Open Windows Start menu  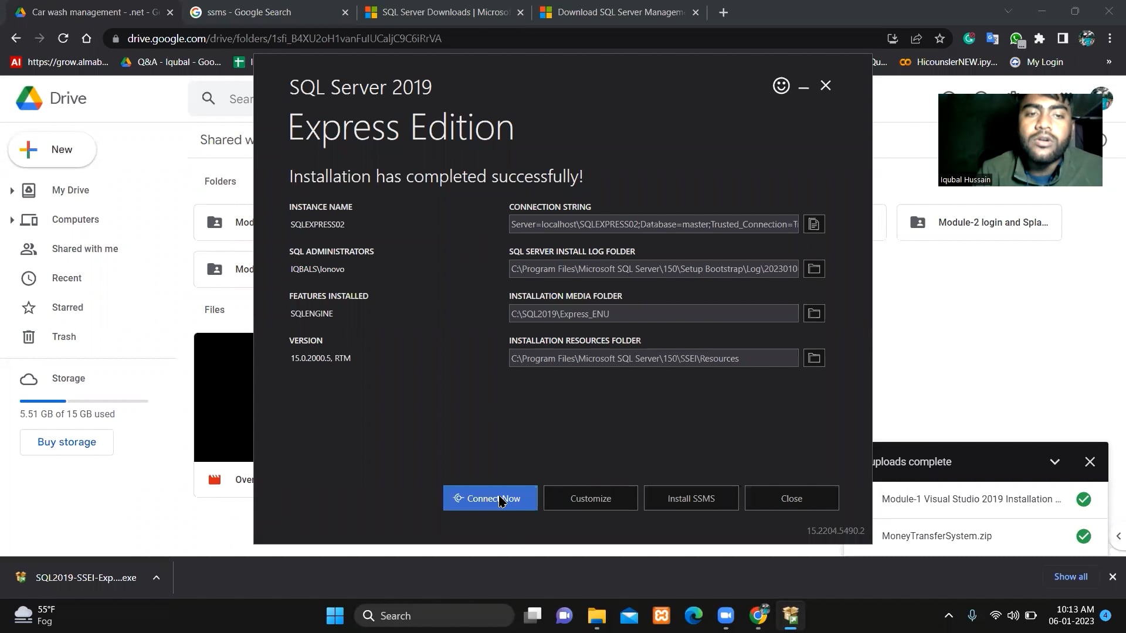(x=335, y=615)
